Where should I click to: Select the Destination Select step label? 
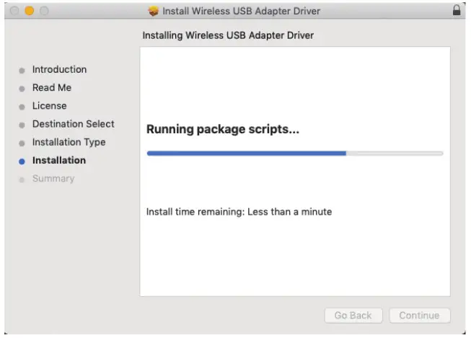tap(73, 124)
